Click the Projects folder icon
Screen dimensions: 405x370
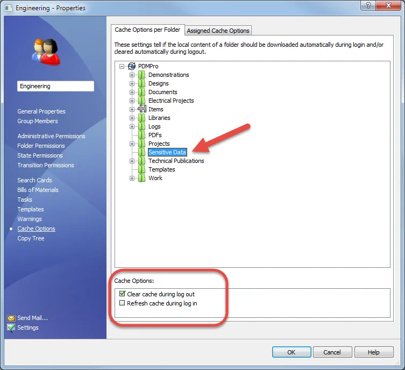pos(141,144)
